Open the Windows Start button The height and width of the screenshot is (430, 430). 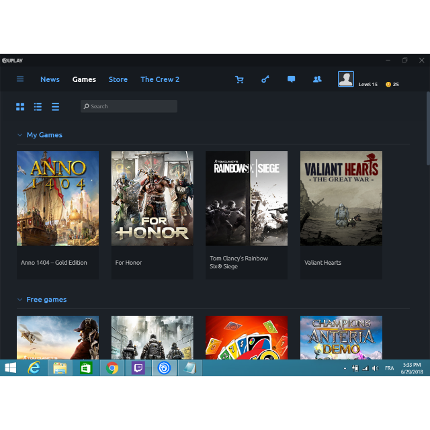point(11,368)
